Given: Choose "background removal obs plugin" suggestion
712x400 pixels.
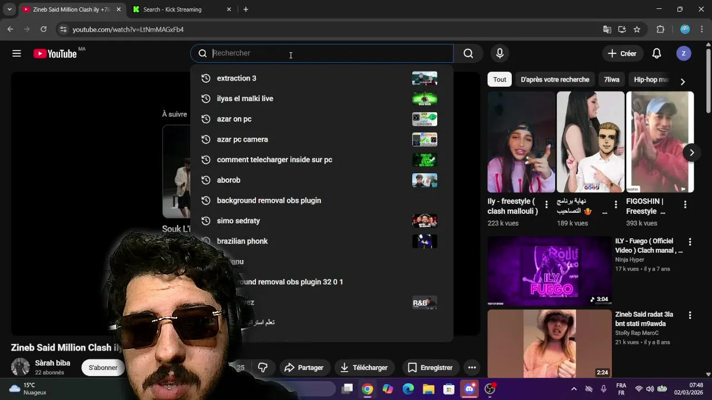Looking at the screenshot, I should pyautogui.click(x=322, y=201).
